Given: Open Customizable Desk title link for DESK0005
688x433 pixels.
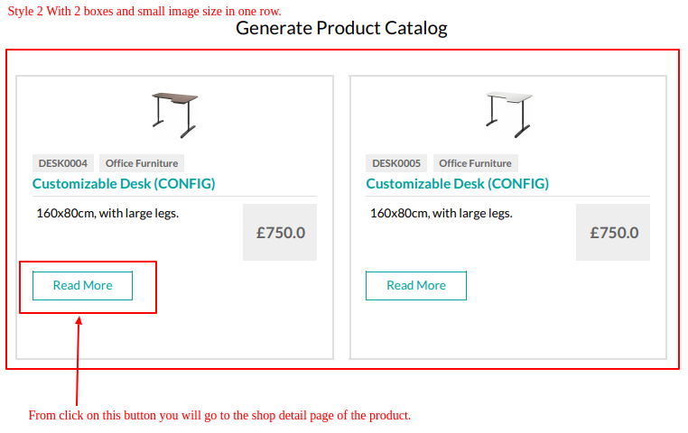Looking at the screenshot, I should [x=457, y=184].
